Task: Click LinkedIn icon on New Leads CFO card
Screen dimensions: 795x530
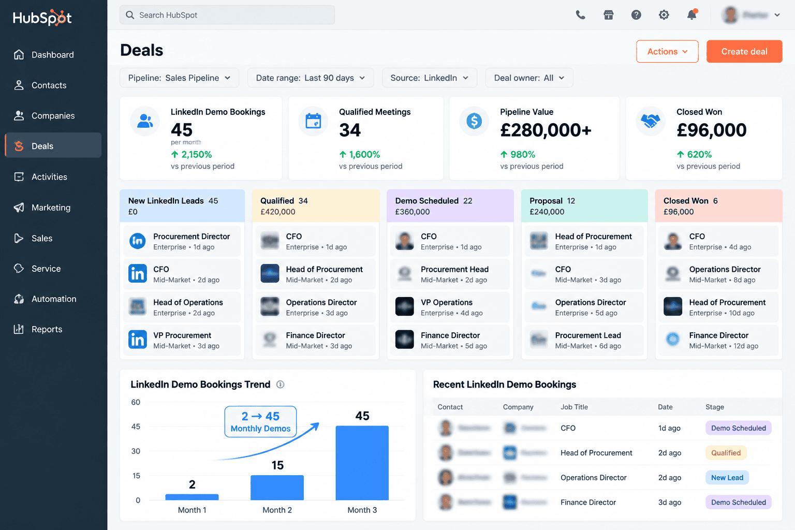Action: 138,273
